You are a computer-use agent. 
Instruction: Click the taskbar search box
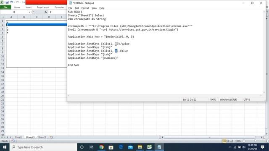(x=44, y=147)
